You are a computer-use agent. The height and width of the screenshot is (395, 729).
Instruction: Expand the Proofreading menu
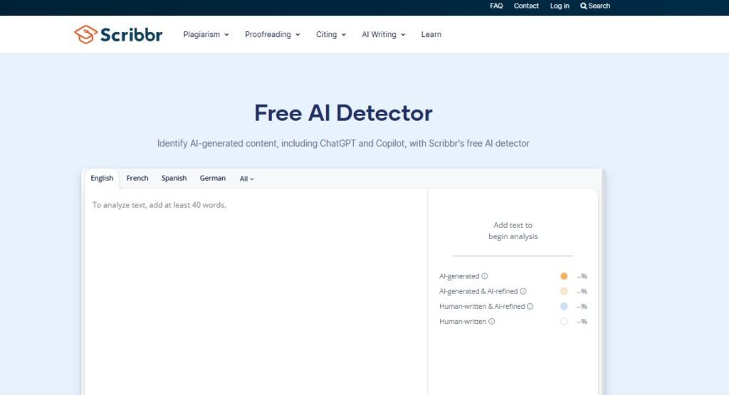pos(273,34)
